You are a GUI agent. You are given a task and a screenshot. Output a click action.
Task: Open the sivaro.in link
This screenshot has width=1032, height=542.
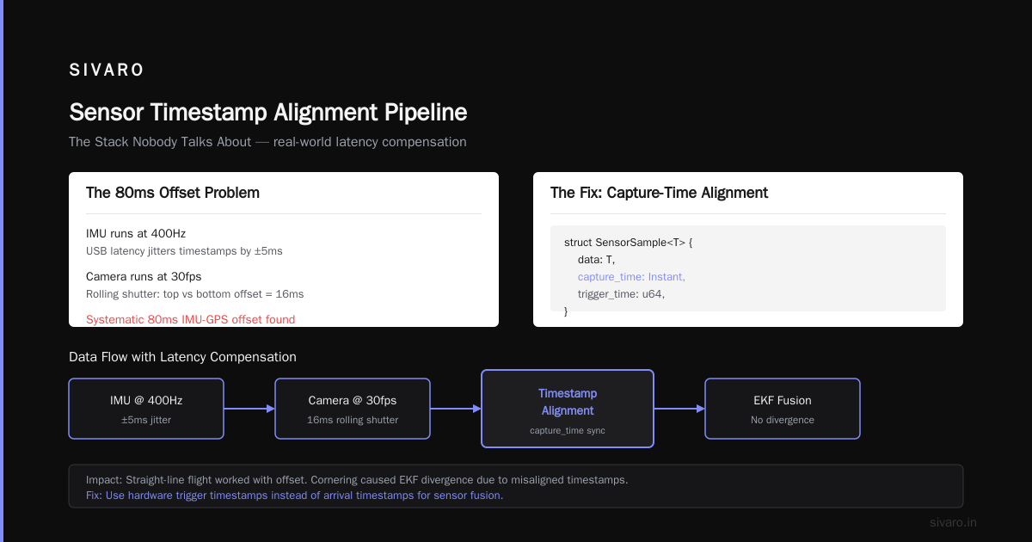(954, 522)
